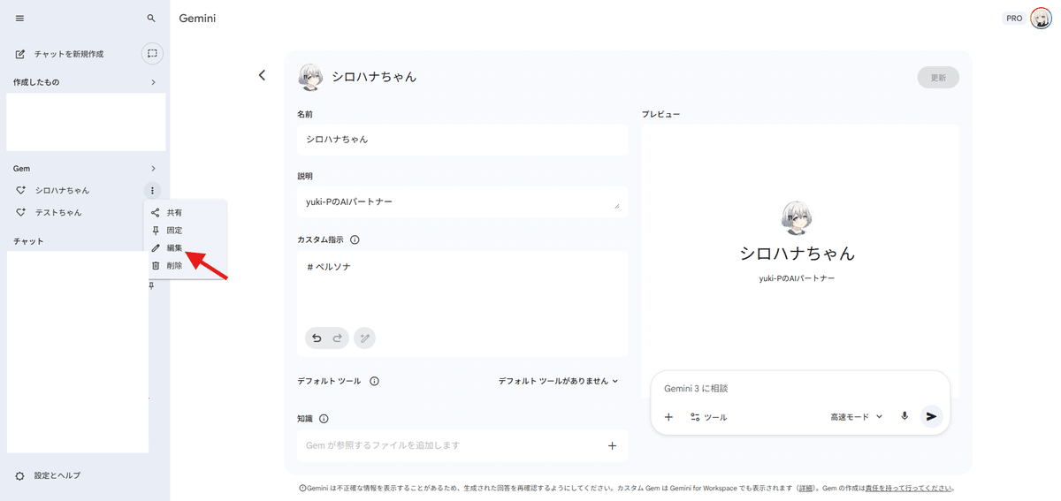Screen dimensions: 1061x501
Task: Click the microphone voice input icon
Action: click(x=905, y=416)
